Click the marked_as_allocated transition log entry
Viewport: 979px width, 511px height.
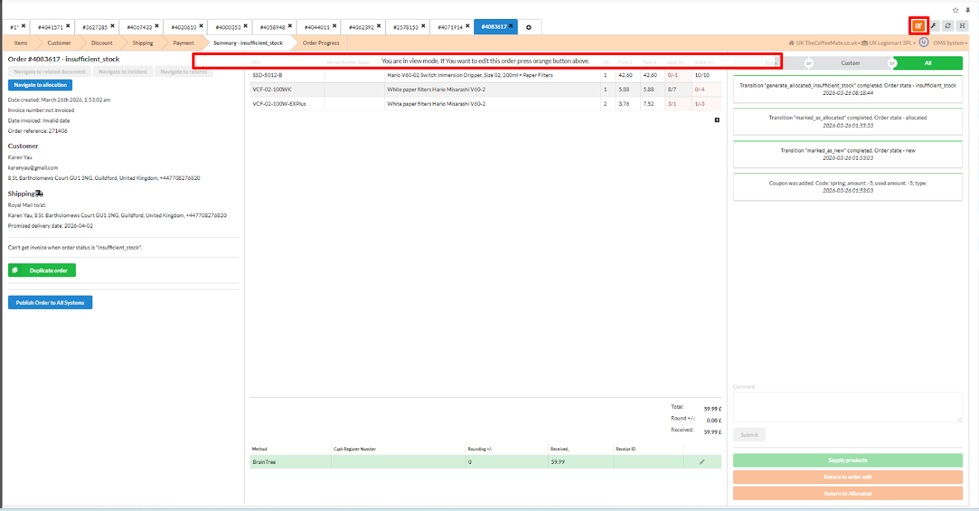coord(847,122)
